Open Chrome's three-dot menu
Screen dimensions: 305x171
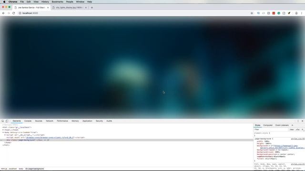pyautogui.click(x=302, y=13)
